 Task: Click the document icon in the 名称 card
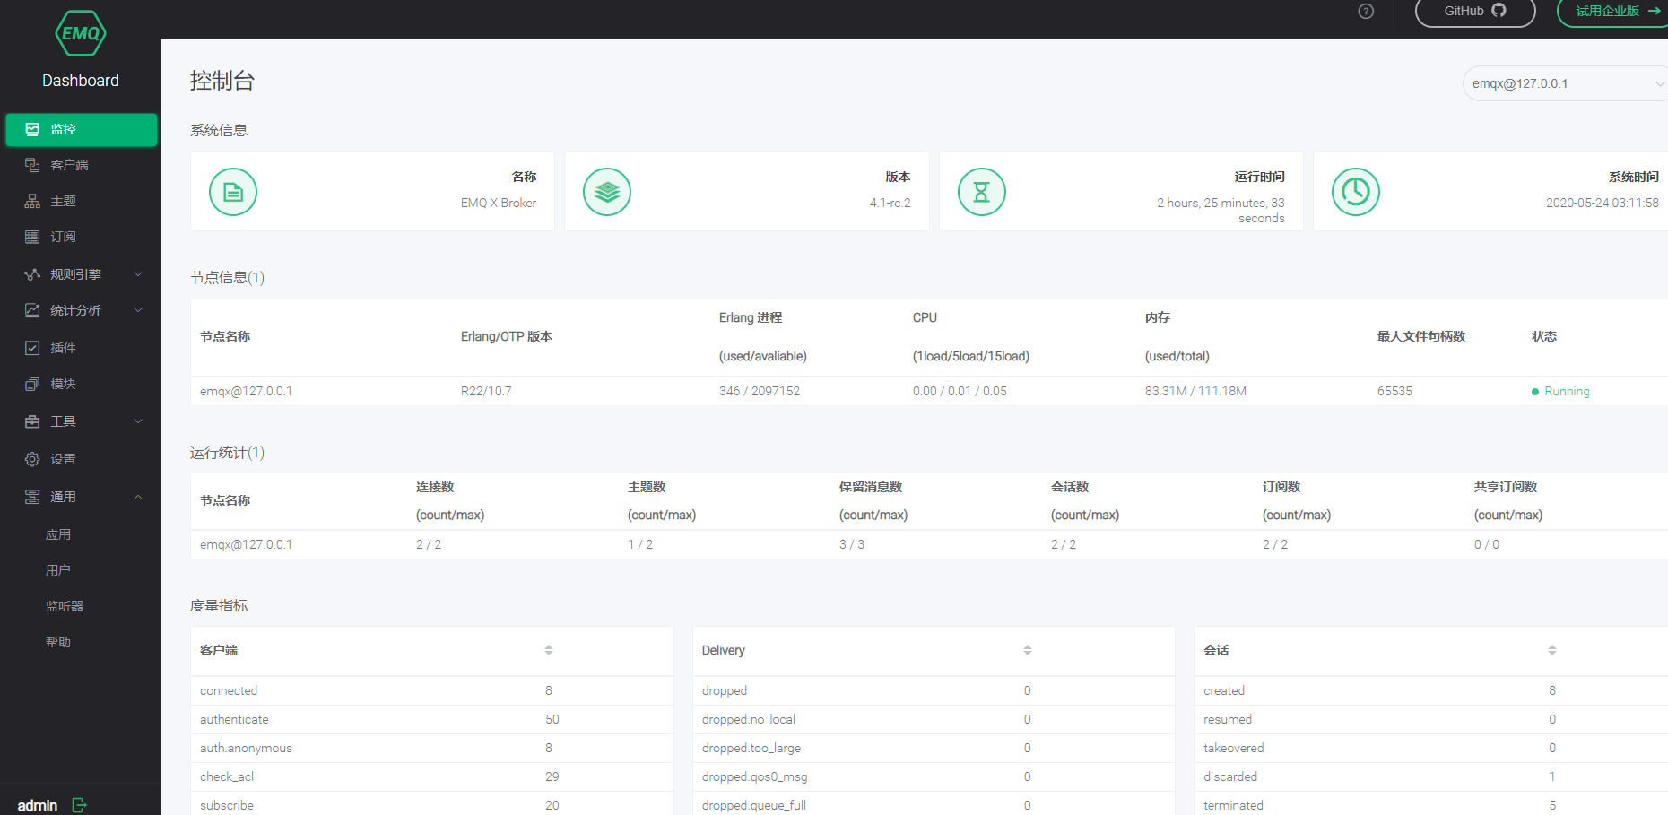(233, 192)
